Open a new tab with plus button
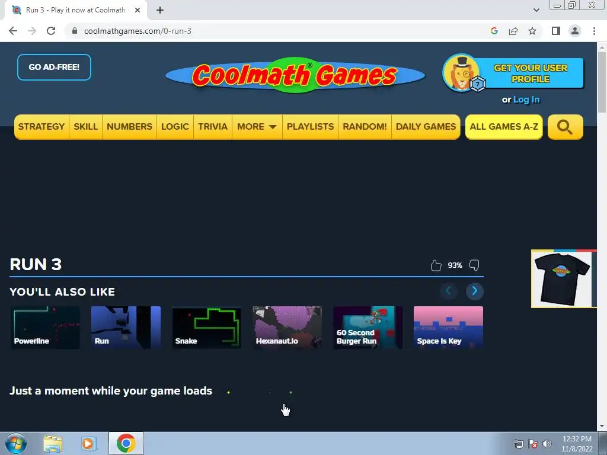Image resolution: width=607 pixels, height=455 pixels. pyautogui.click(x=160, y=10)
